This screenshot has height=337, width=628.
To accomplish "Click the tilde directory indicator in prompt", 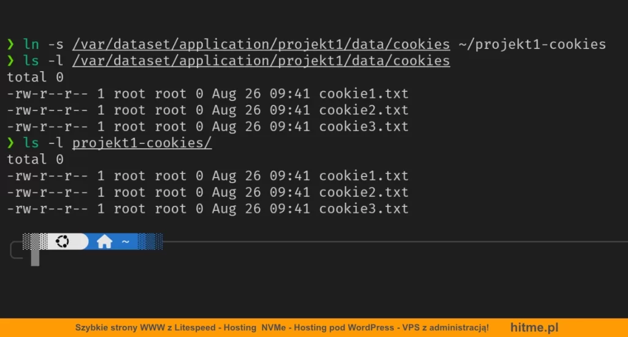I will click(125, 242).
